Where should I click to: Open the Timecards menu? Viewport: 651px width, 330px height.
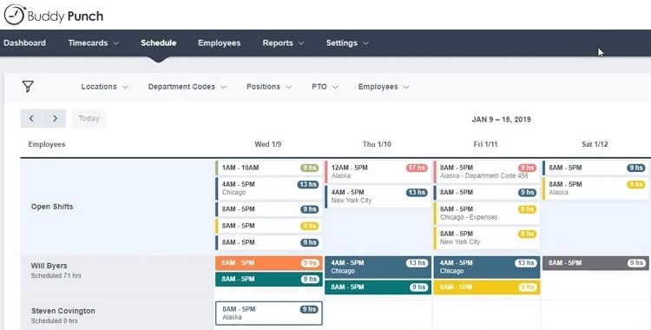93,43
